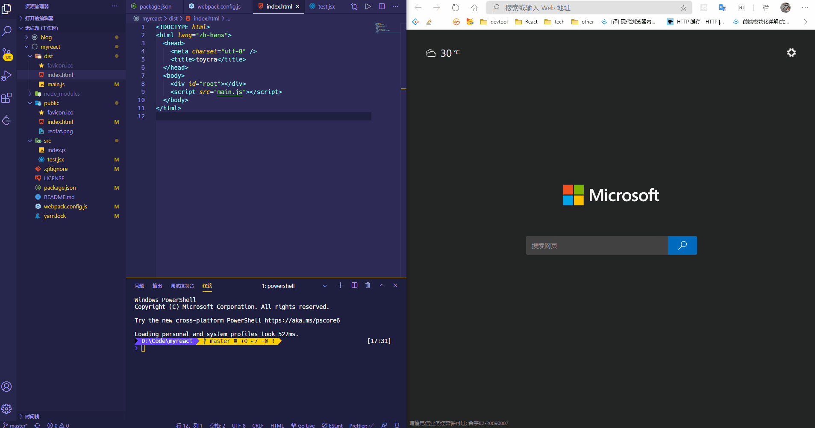Open the Extensions view in VS Code

(7, 98)
